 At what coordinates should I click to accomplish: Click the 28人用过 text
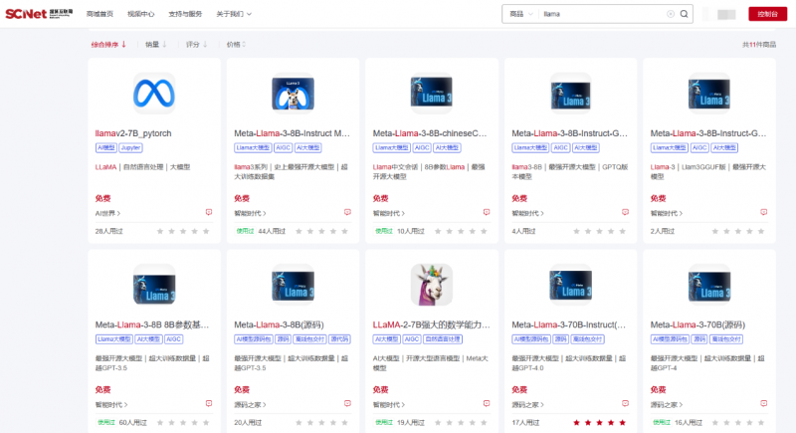click(109, 232)
